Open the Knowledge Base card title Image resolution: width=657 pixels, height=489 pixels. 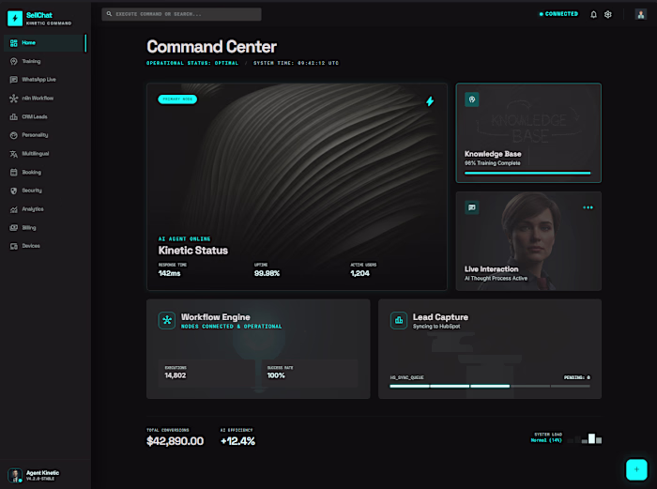pos(493,154)
